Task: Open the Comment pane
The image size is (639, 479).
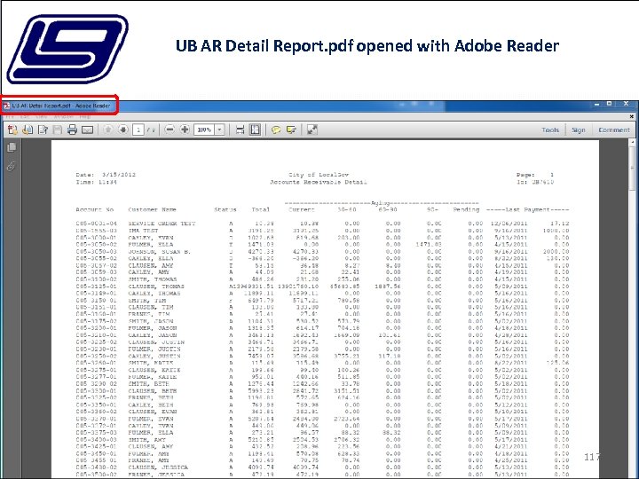Action: [x=614, y=130]
